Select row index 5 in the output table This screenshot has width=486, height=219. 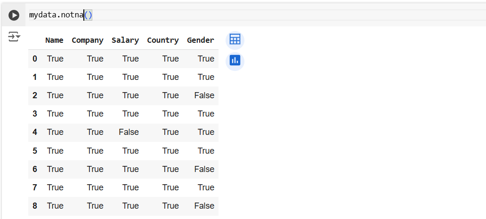tap(35, 151)
